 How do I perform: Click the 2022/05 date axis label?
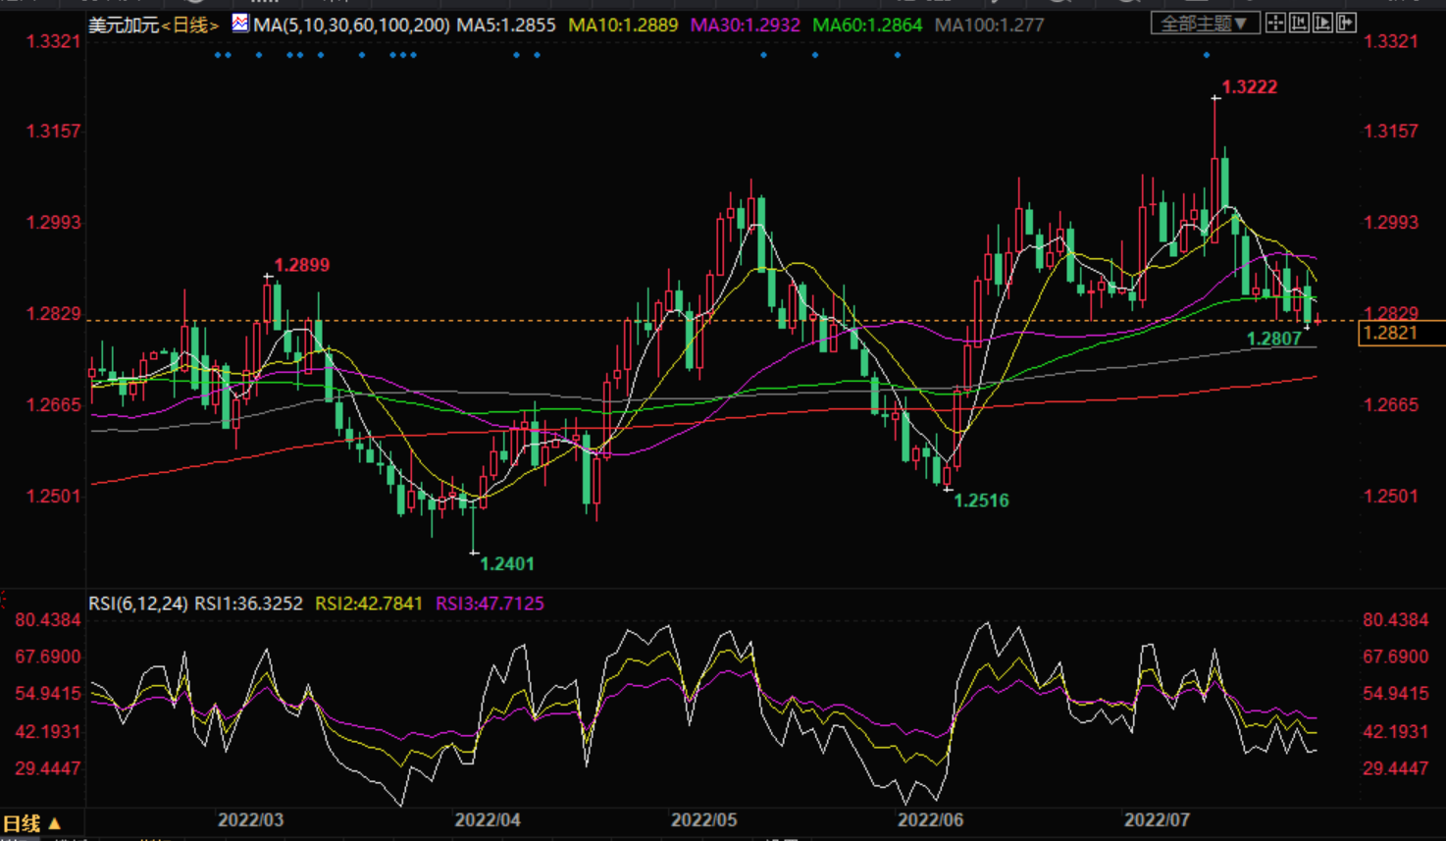pos(703,820)
